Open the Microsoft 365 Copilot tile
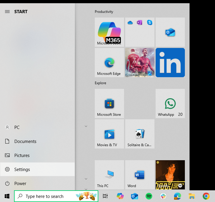 point(109,32)
